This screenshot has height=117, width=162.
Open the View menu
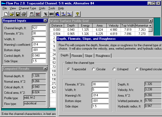tap(13, 8)
